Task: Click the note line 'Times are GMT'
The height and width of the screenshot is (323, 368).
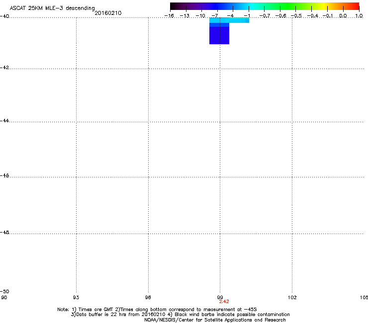Action: click(157, 310)
